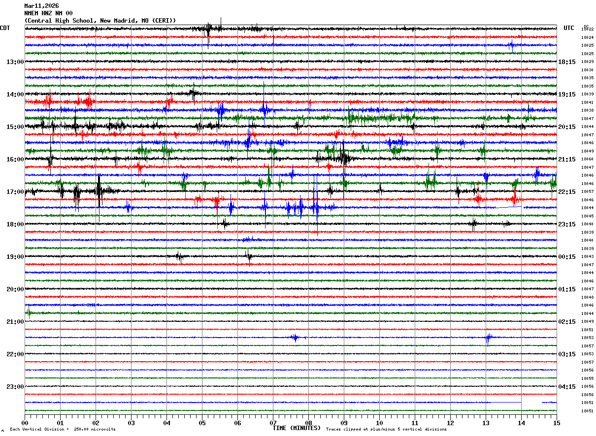Viewport: 596px width, 436px height.
Task: Select the NMEM HNZ NM 00 station label
Action: (x=48, y=13)
